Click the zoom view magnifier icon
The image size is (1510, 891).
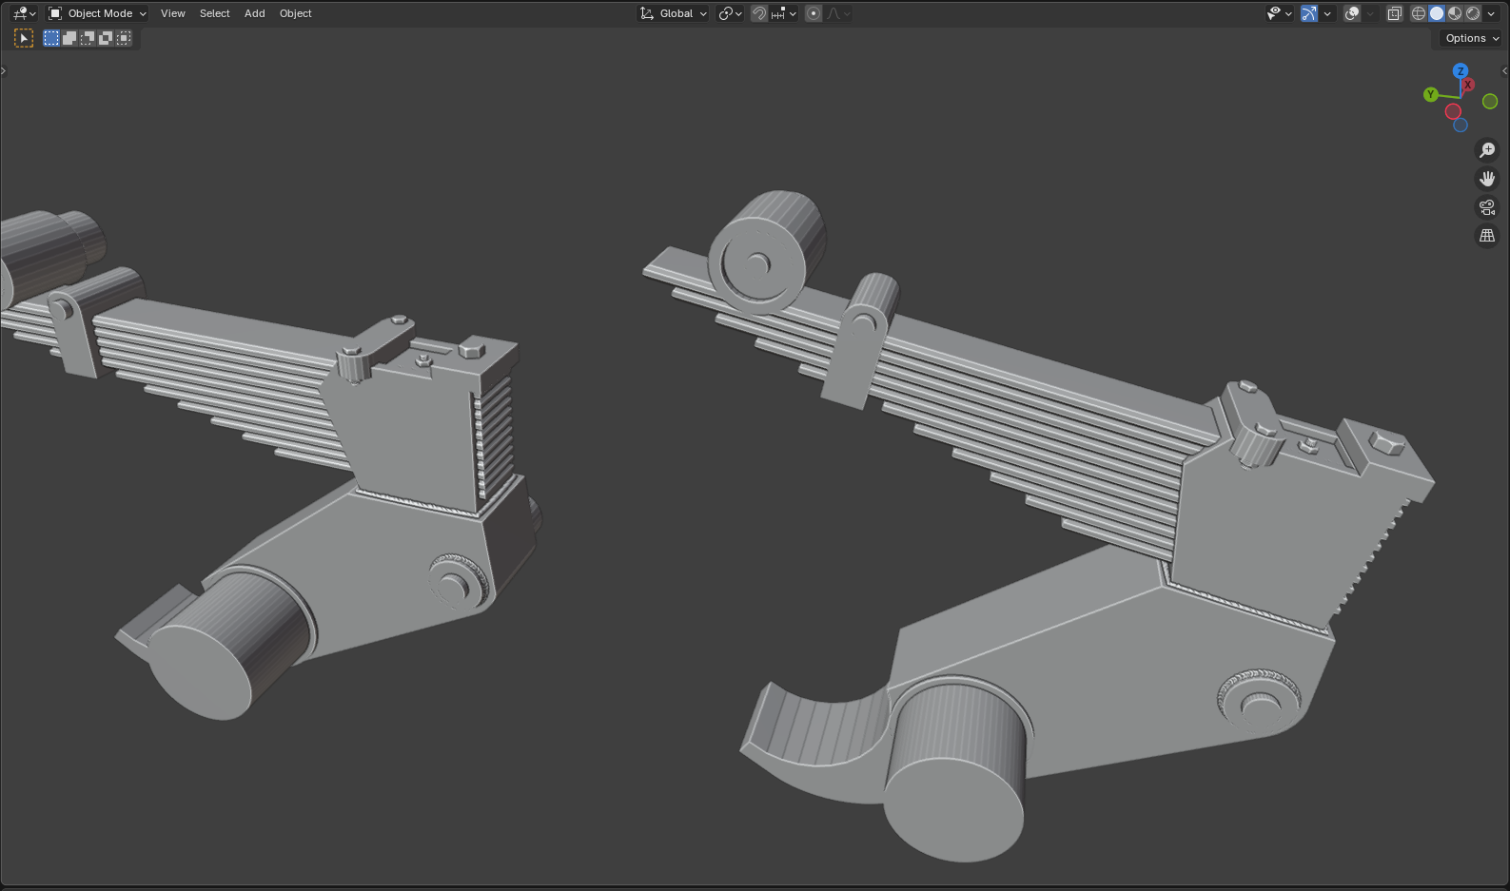(1486, 150)
